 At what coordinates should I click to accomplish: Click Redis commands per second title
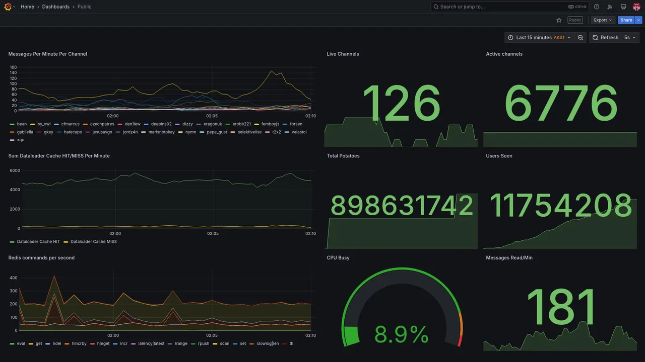41,258
